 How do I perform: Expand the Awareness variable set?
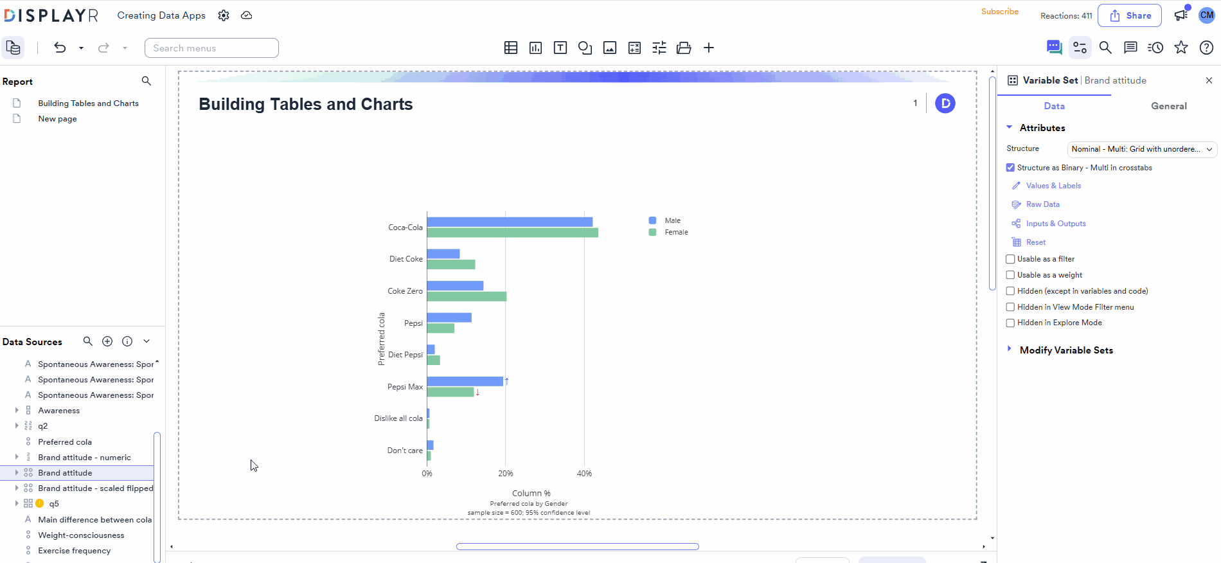(x=17, y=410)
